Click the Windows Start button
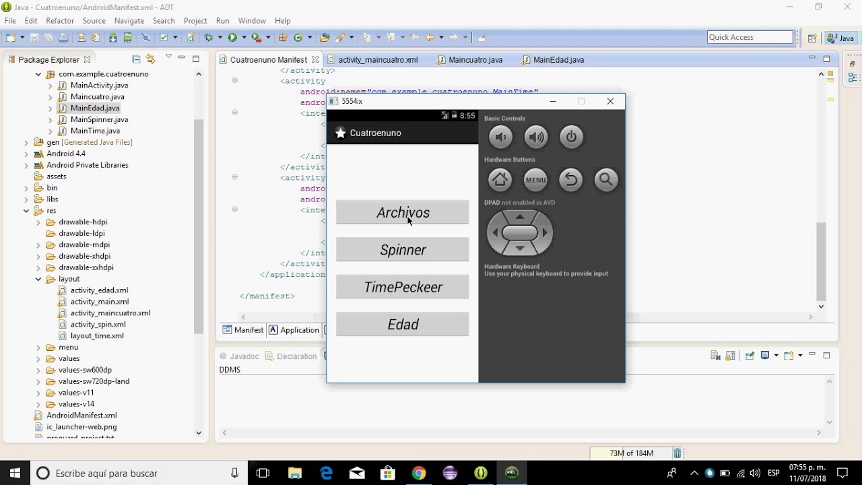862x485 pixels. tap(15, 473)
